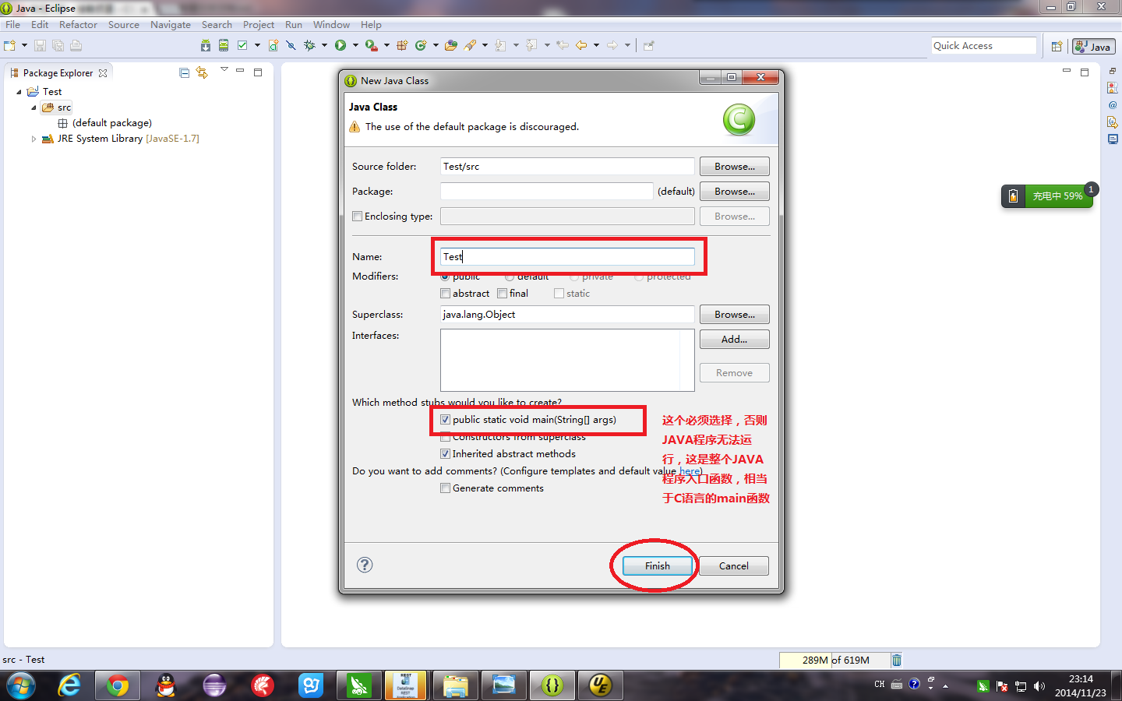Click the Save All toolbar icon
The width and height of the screenshot is (1122, 701).
58,45
